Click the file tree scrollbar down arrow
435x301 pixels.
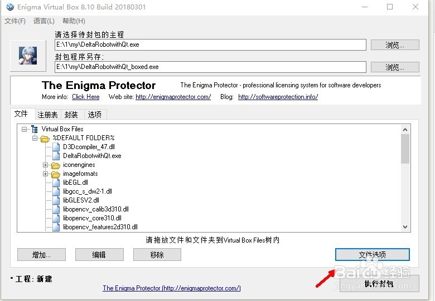click(x=405, y=227)
